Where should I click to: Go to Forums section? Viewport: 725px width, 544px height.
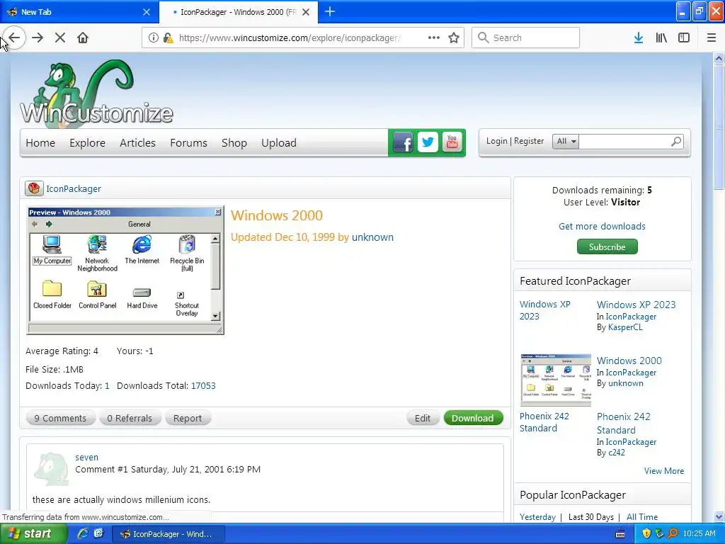coord(188,143)
